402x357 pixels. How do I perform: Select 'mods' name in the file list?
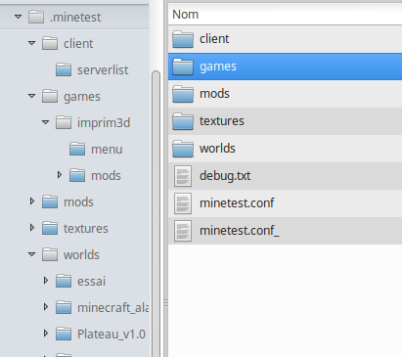click(x=214, y=94)
